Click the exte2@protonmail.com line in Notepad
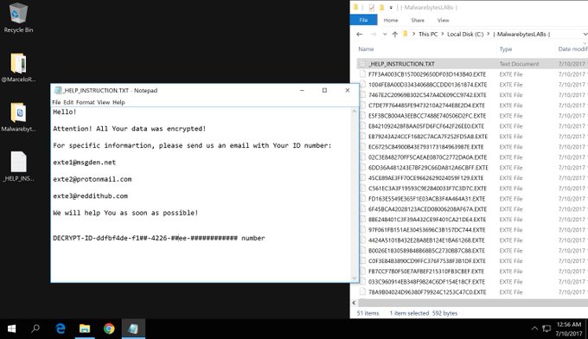The image size is (588, 339). tap(93, 179)
